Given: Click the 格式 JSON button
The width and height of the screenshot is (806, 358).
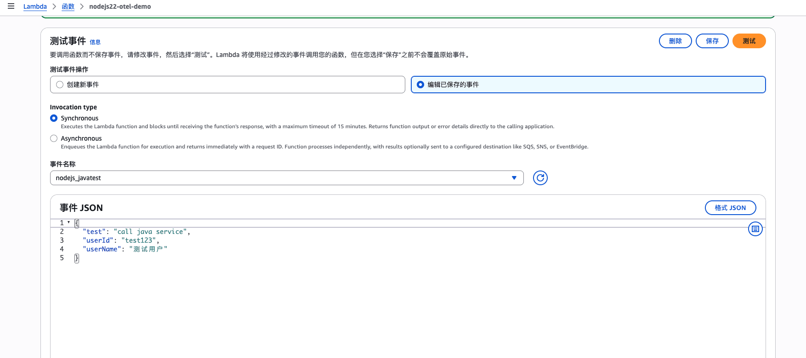Looking at the screenshot, I should (730, 208).
